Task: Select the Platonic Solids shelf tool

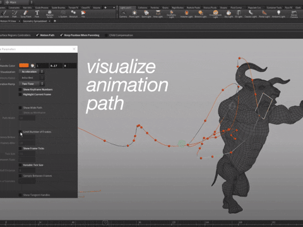Action: (50, 14)
